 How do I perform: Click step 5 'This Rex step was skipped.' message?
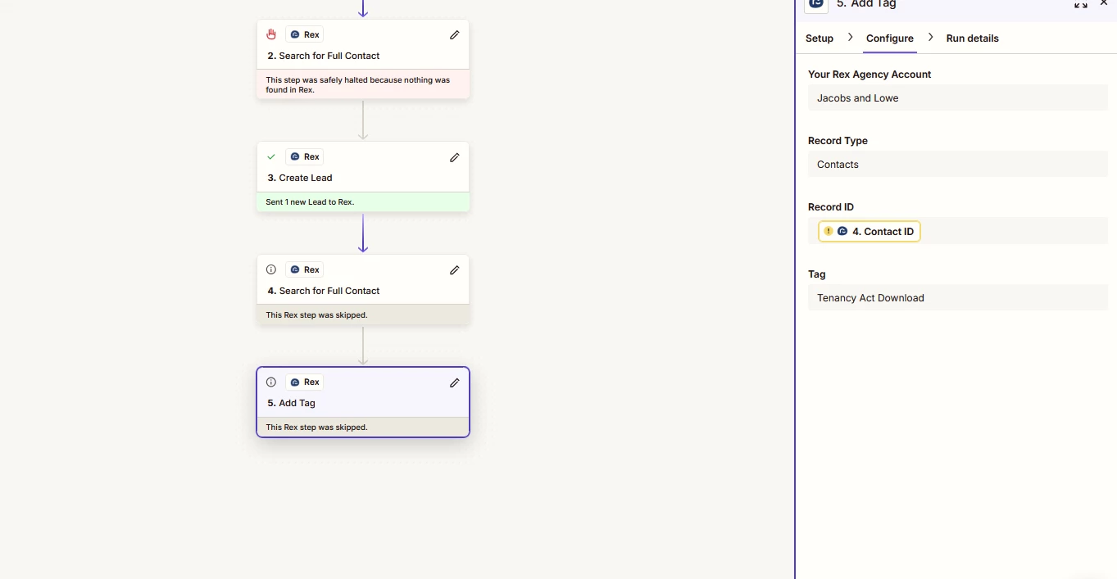363,427
